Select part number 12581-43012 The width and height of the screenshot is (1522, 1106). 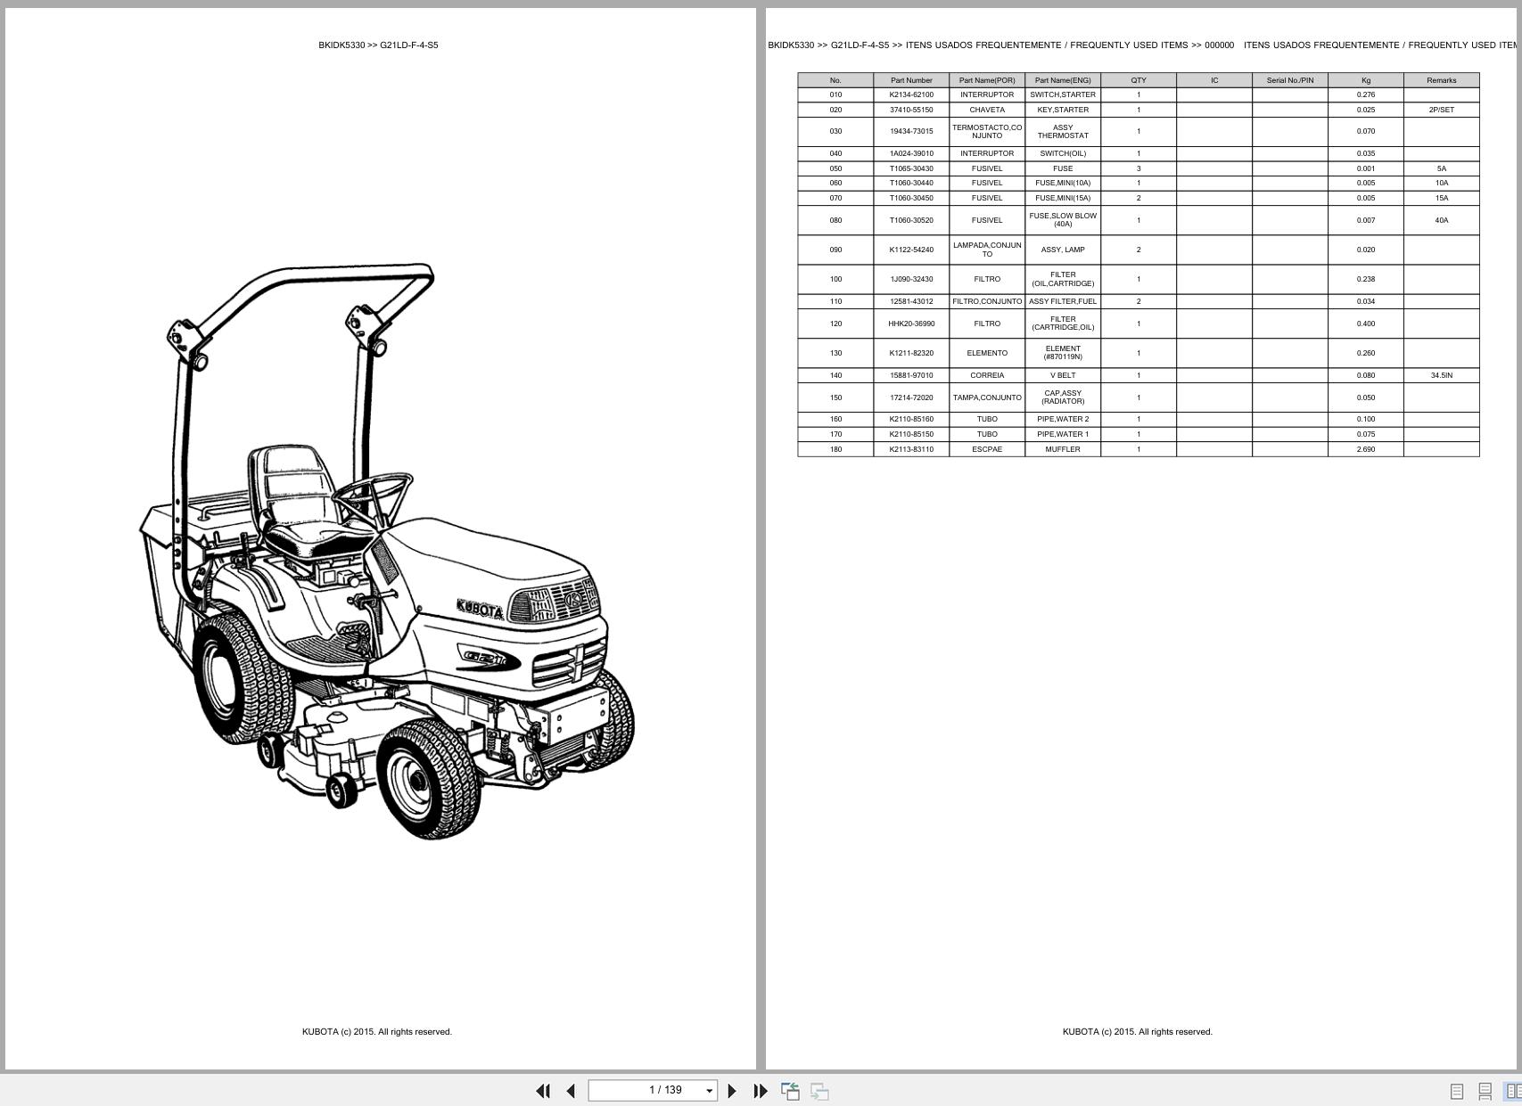tap(911, 301)
